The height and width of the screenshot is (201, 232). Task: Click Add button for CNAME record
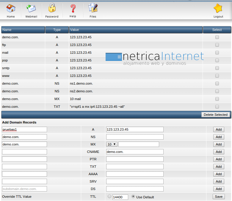tap(219, 152)
